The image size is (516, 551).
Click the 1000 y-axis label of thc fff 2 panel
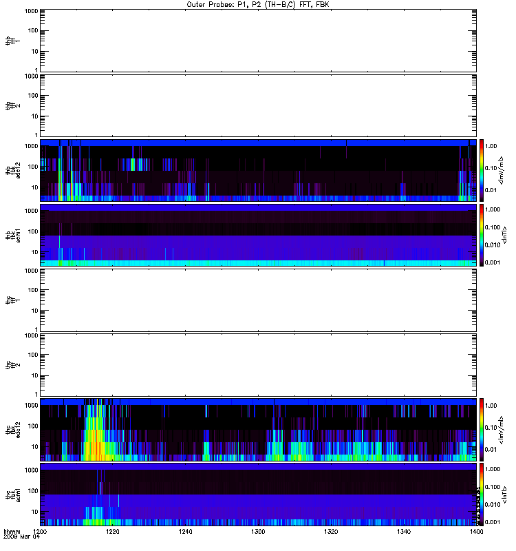(31, 335)
